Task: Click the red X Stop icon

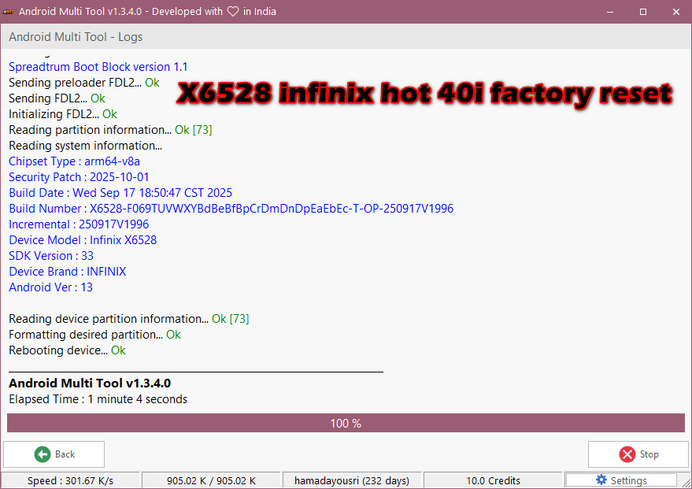Action: click(x=627, y=454)
